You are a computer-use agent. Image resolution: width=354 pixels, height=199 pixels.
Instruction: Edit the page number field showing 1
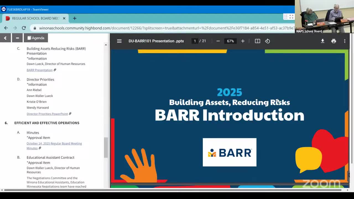(195, 41)
